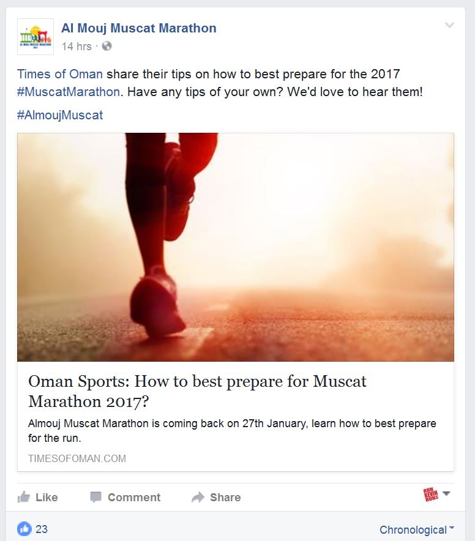Image resolution: width=475 pixels, height=541 pixels.
Task: Open the runner article preview image
Action: point(236,247)
